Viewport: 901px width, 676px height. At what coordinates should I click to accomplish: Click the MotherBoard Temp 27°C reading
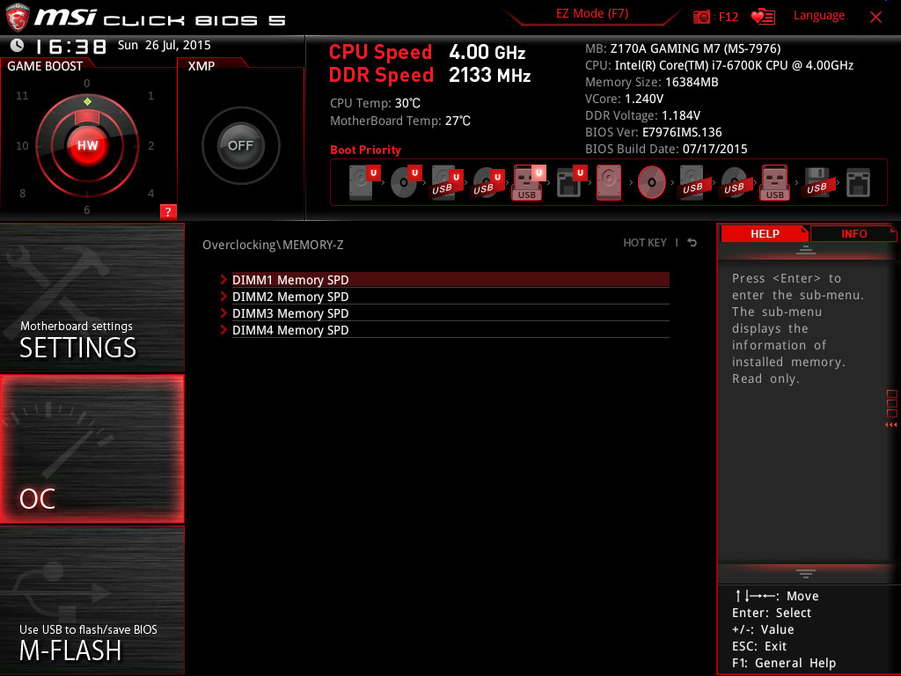tap(400, 121)
